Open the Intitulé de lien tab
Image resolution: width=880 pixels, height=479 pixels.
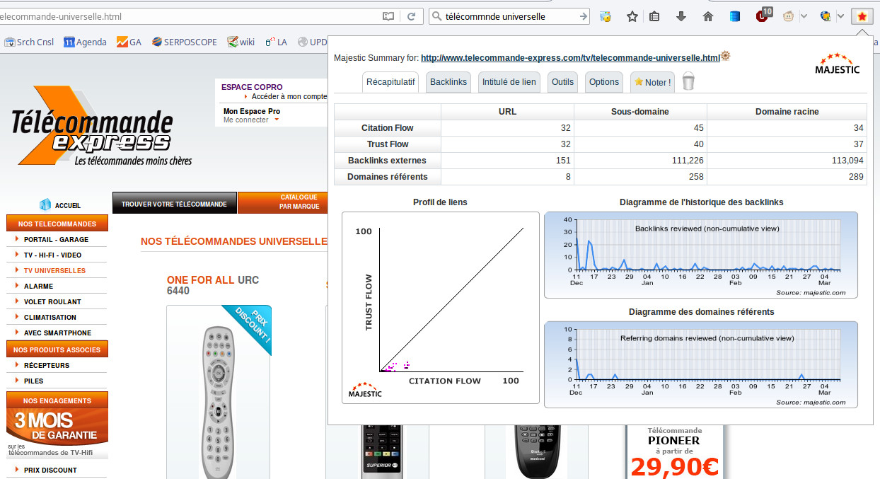coord(509,82)
